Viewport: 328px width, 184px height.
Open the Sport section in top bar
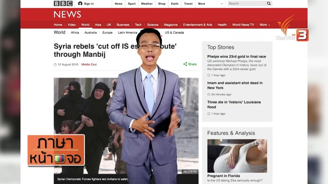pos(132,4)
